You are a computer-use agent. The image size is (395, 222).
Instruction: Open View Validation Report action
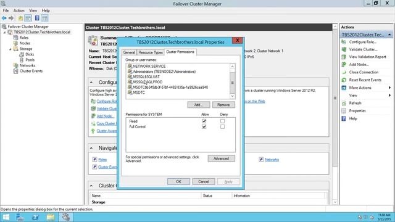click(x=367, y=57)
